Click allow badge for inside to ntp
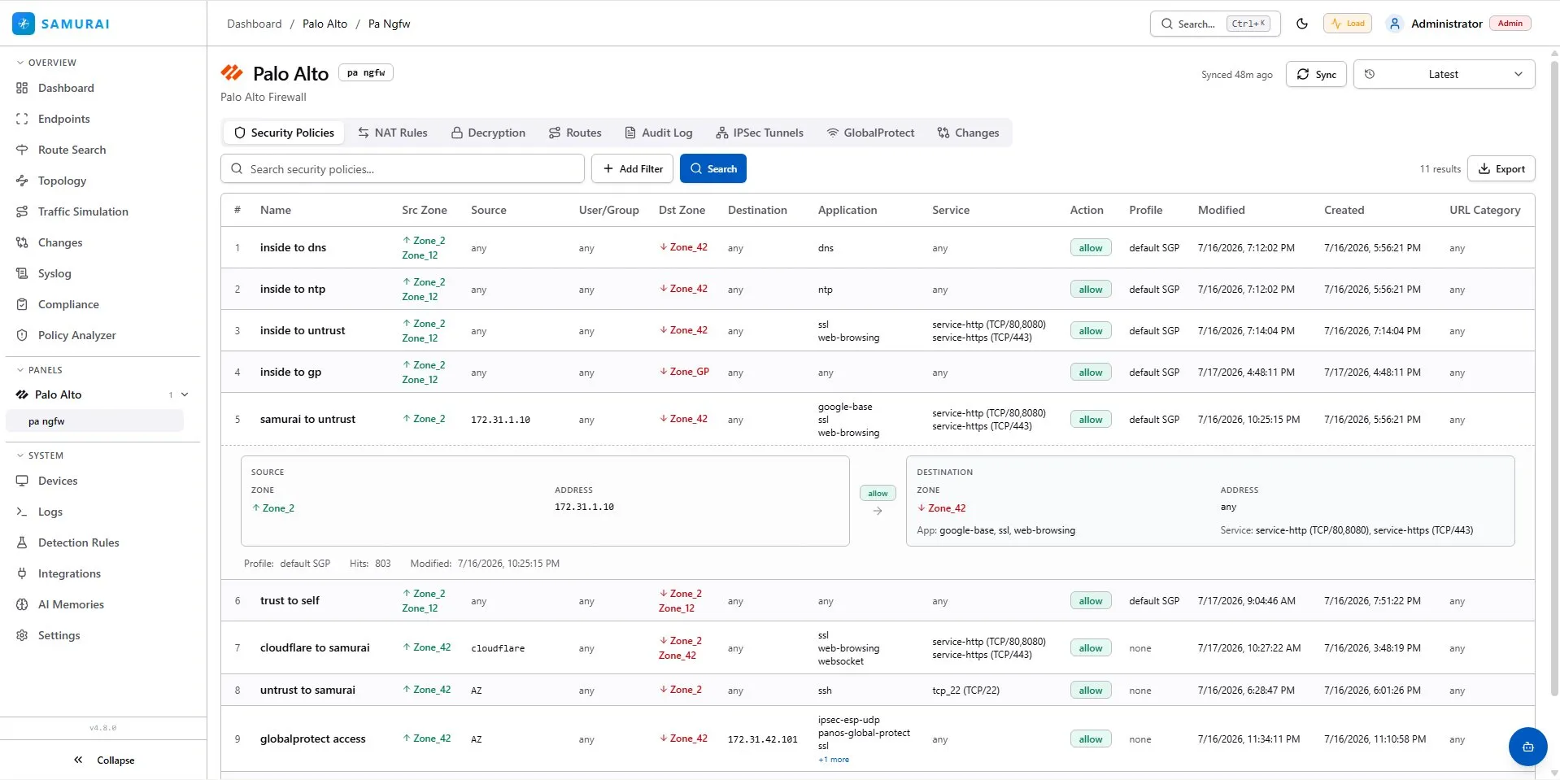Image resolution: width=1560 pixels, height=780 pixels. coord(1091,289)
